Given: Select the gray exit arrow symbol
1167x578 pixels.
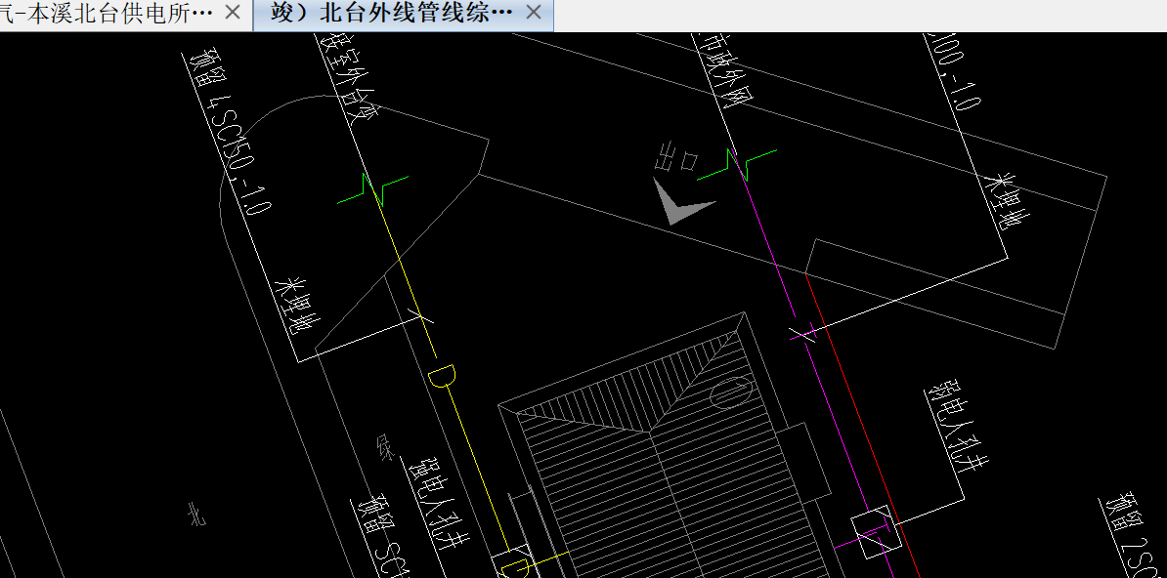Looking at the screenshot, I should (x=682, y=201).
